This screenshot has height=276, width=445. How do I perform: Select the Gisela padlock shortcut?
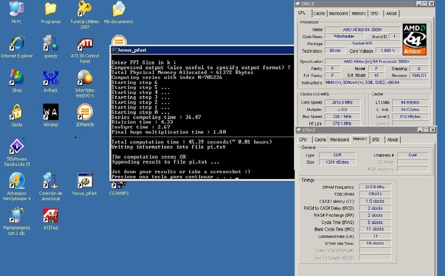pyautogui.click(x=17, y=115)
